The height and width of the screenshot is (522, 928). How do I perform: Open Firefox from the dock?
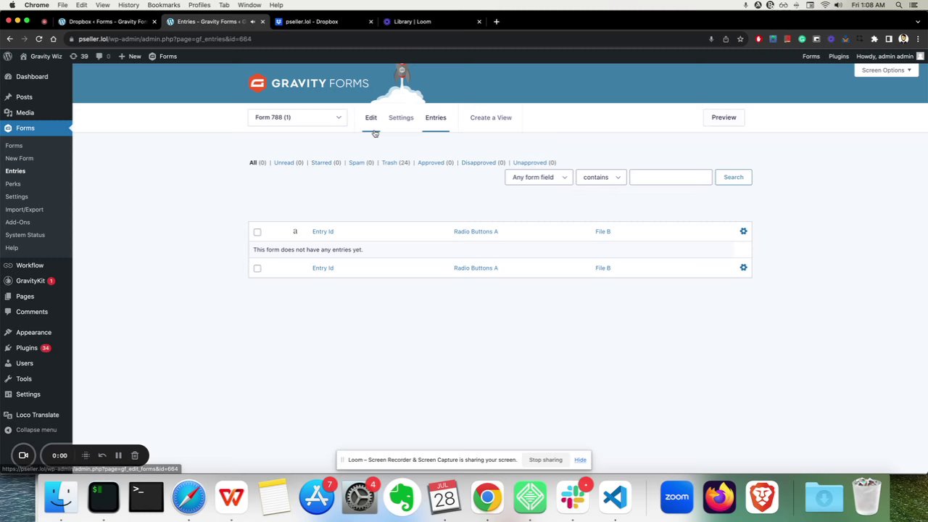tap(719, 497)
